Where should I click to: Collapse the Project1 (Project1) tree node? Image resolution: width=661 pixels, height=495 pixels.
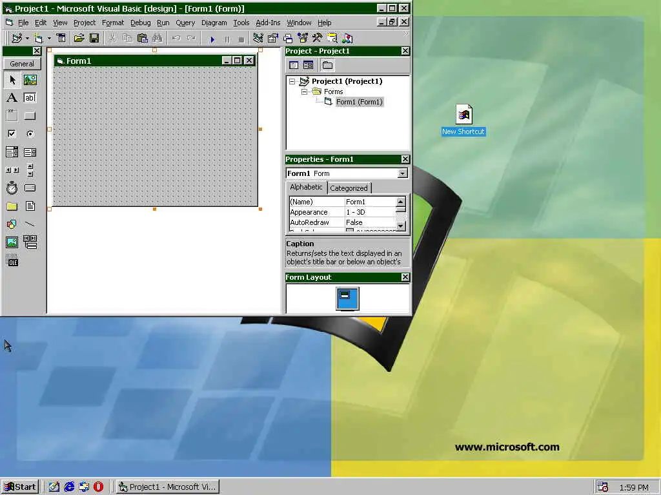pyautogui.click(x=292, y=82)
